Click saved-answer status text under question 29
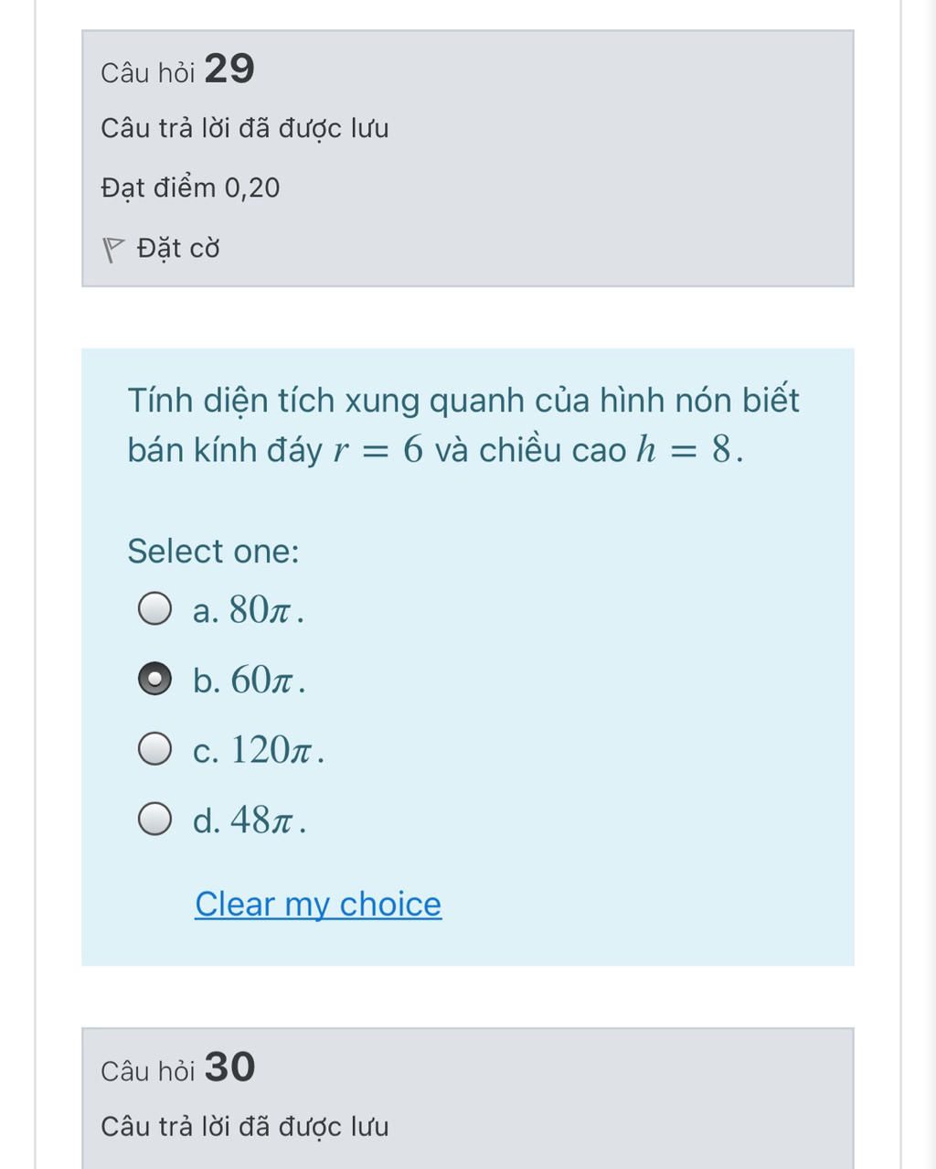This screenshot has height=1169, width=936. click(x=245, y=128)
